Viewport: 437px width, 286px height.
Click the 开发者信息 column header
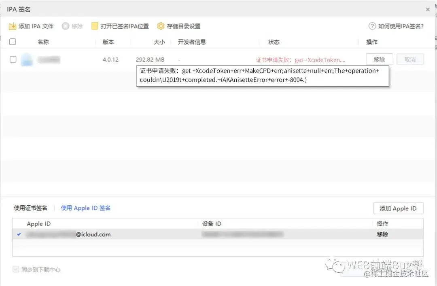pyautogui.click(x=192, y=42)
